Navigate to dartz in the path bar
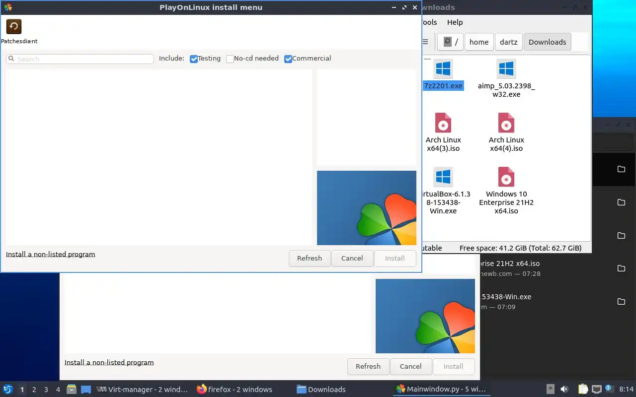Image resolution: width=636 pixels, height=397 pixels. 508,42
